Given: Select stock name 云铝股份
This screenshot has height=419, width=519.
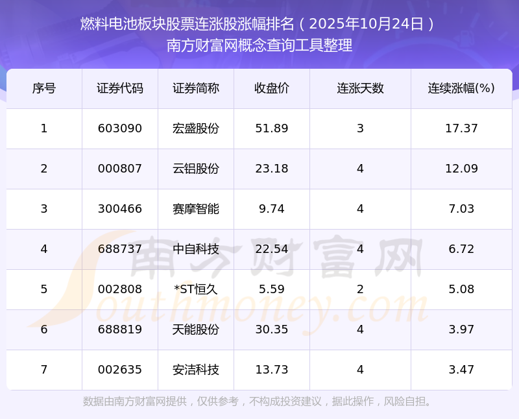Looking at the screenshot, I should coord(196,169).
